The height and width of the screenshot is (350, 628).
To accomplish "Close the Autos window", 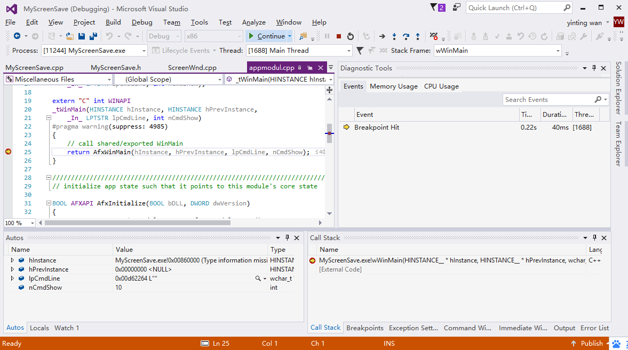I will coord(297,238).
